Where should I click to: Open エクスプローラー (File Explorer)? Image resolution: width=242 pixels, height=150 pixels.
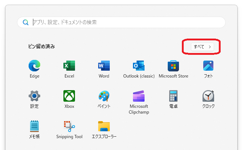pyautogui.click(x=104, y=126)
